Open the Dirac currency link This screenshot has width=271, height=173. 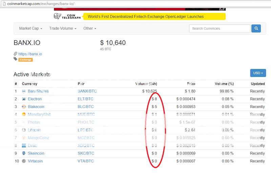point(32,145)
